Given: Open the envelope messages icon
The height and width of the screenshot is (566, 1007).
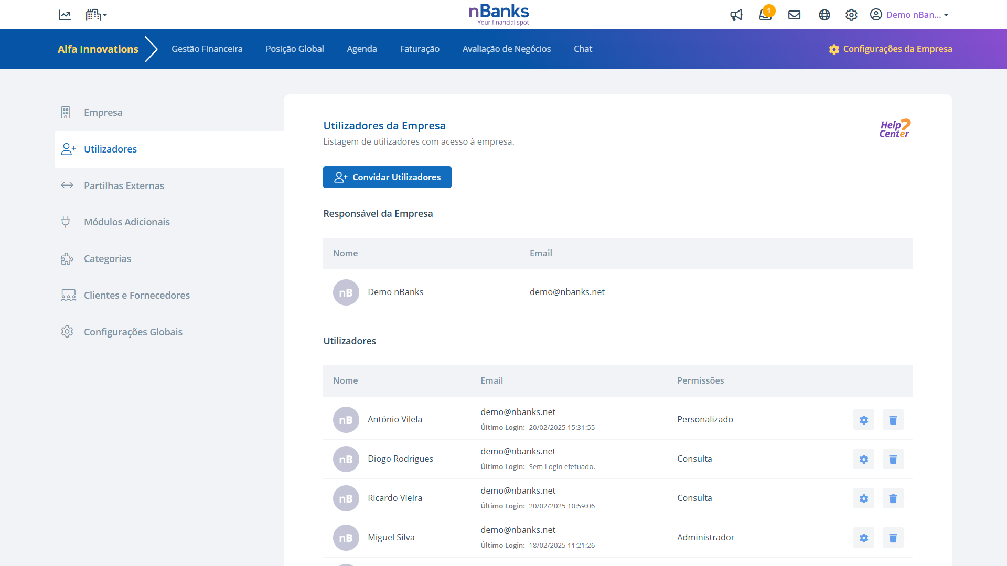Looking at the screenshot, I should (x=794, y=15).
